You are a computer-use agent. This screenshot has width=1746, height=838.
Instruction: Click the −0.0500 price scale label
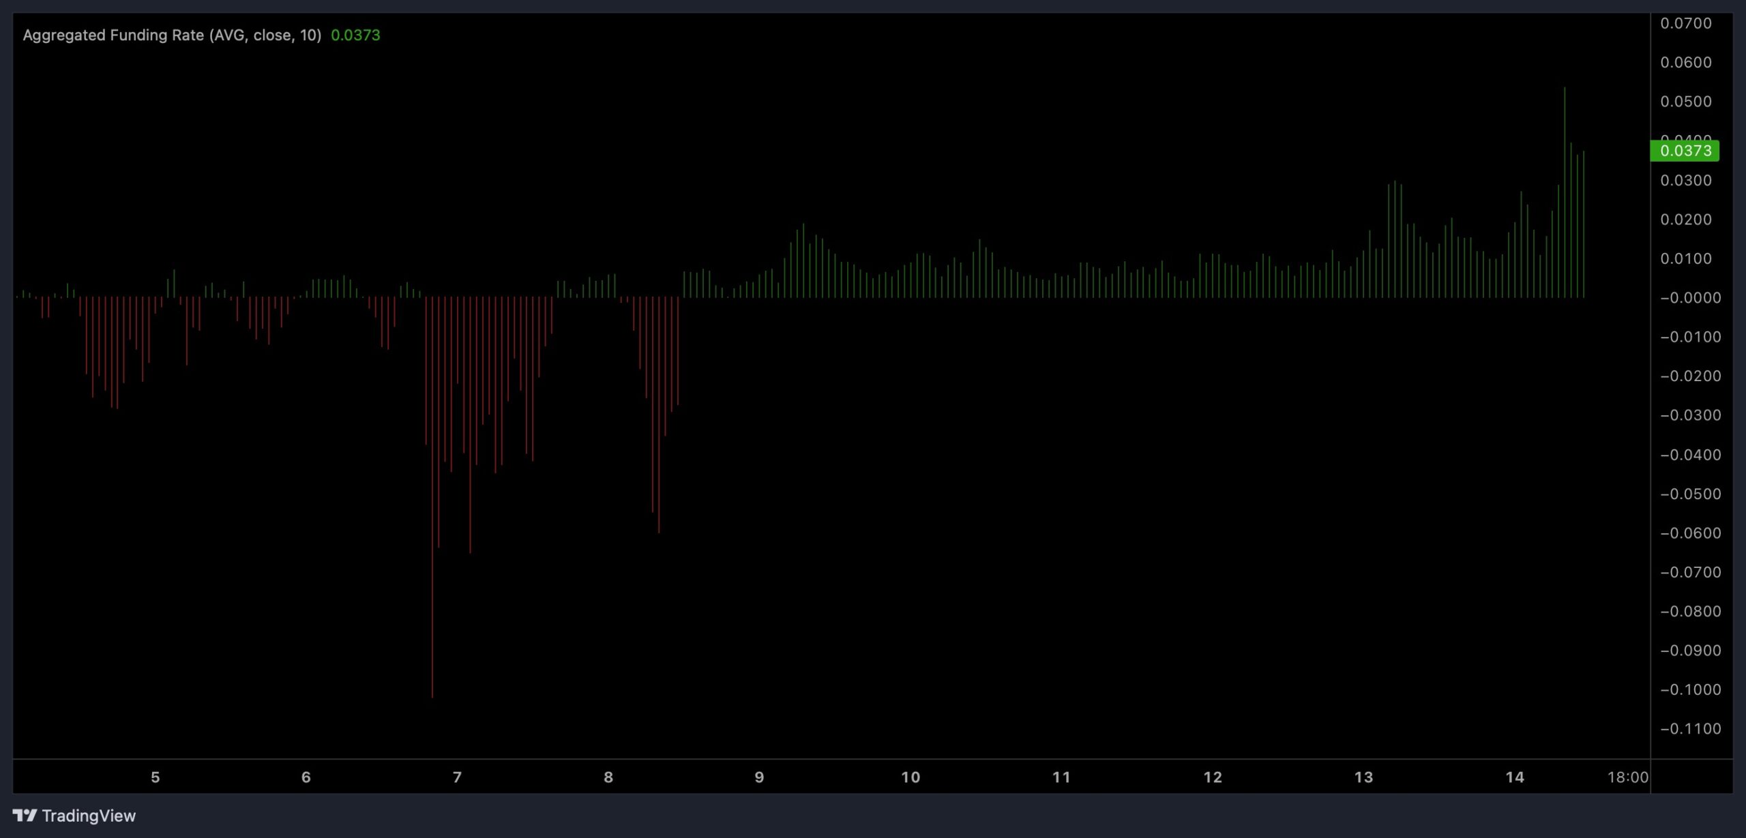point(1690,494)
